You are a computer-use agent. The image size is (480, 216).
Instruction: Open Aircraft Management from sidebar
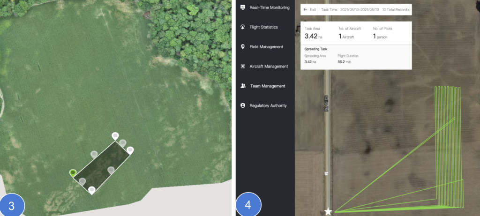(x=269, y=67)
